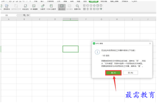The width and height of the screenshot is (157, 103).
Task: Insert a text box control icon
Action: 88,5
